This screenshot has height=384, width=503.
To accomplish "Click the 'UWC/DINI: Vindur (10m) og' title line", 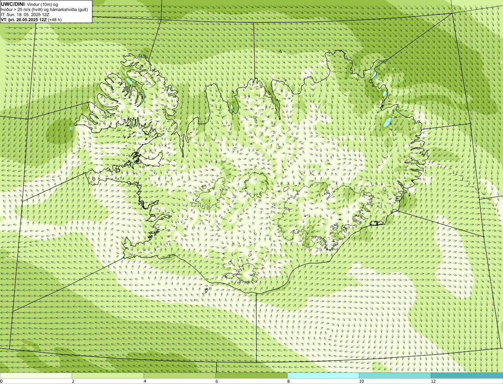I will [x=29, y=4].
